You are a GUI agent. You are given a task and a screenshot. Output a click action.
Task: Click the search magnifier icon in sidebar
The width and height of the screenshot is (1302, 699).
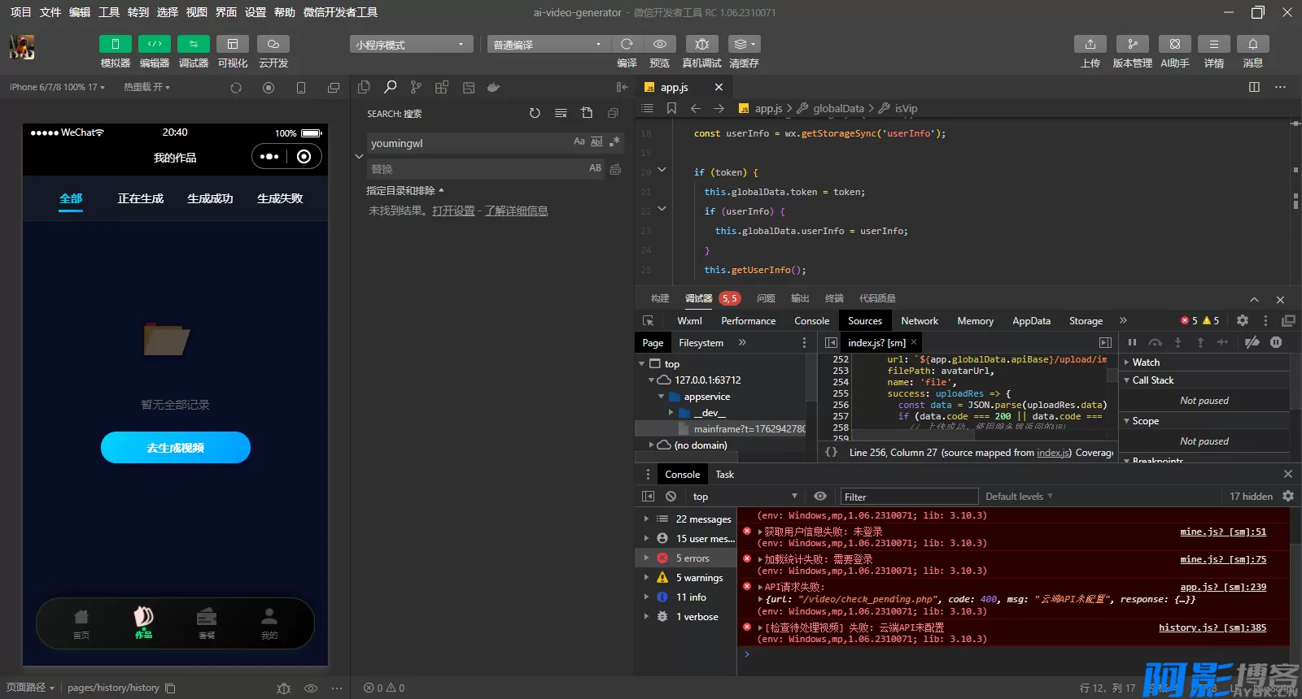click(x=391, y=87)
